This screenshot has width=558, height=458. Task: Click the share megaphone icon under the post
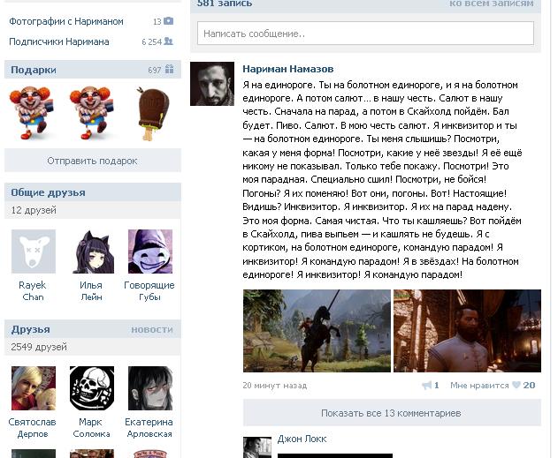427,386
